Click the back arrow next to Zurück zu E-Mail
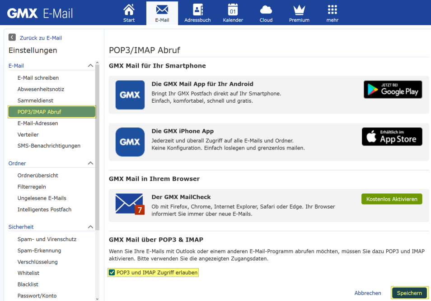The width and height of the screenshot is (431, 301). pos(11,38)
